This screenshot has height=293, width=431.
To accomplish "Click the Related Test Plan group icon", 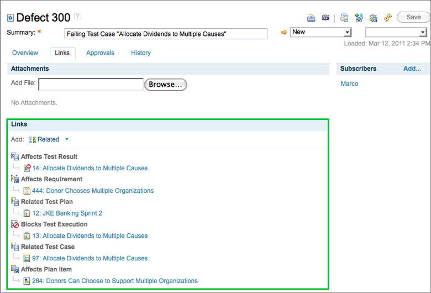I will click(x=15, y=202).
